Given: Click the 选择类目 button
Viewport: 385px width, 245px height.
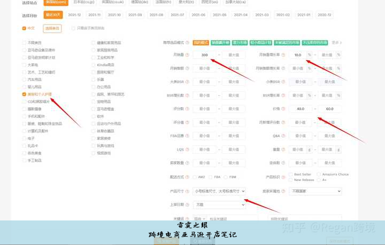Looking at the screenshot, I should (52, 28).
